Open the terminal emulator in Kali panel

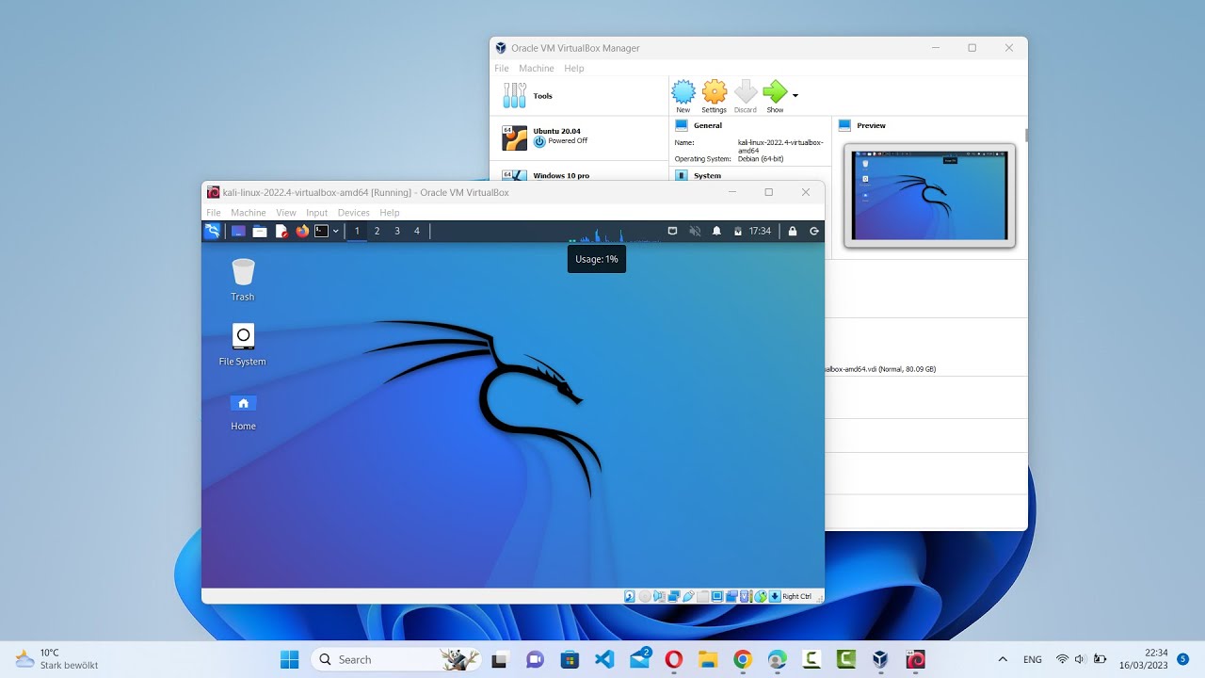[321, 231]
